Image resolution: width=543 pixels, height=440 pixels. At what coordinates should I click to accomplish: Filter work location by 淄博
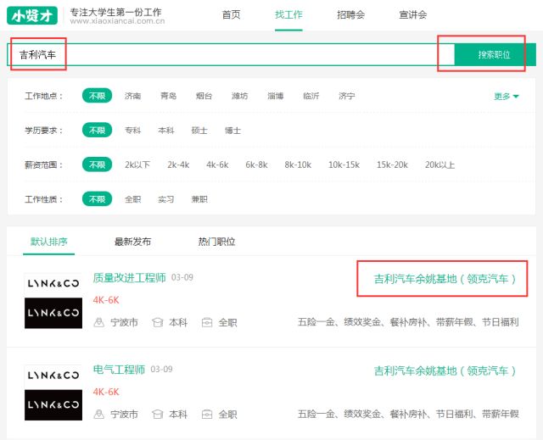click(x=275, y=96)
